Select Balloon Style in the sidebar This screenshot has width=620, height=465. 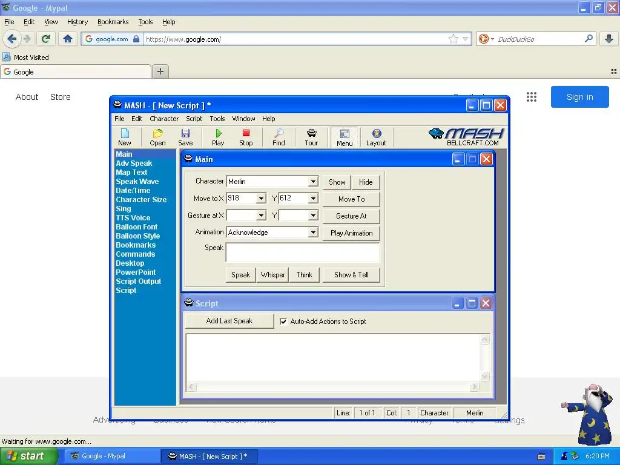137,236
